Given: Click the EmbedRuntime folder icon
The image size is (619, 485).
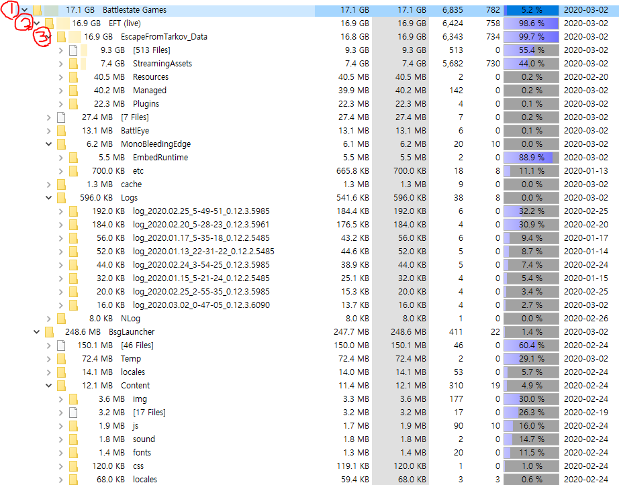Looking at the screenshot, I should [73, 158].
